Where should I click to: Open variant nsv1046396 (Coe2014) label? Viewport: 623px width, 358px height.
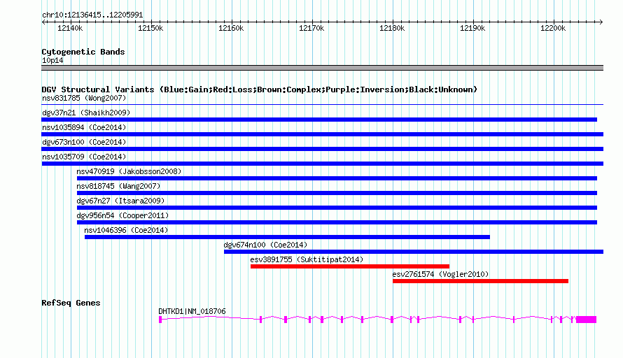coord(126,230)
